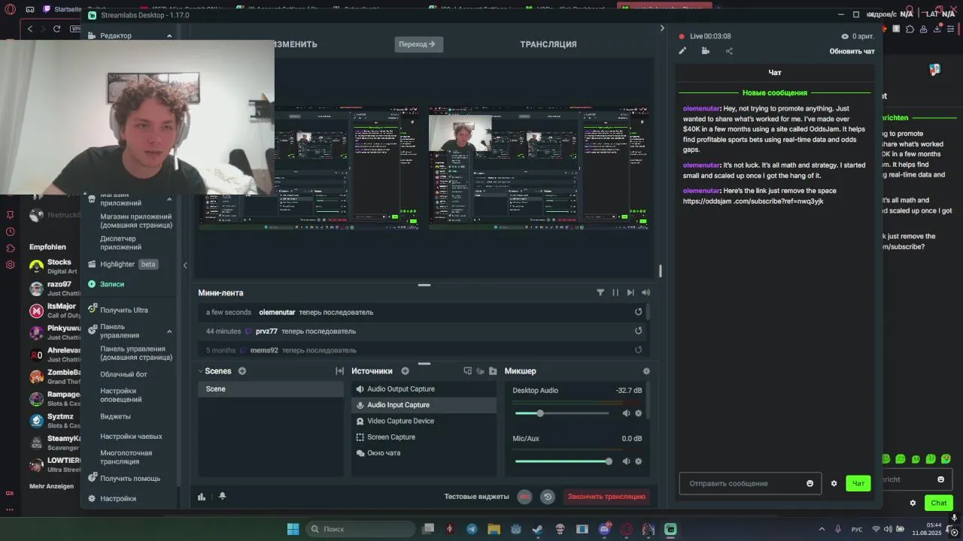Pause the Мини-лента event queue

click(x=615, y=292)
